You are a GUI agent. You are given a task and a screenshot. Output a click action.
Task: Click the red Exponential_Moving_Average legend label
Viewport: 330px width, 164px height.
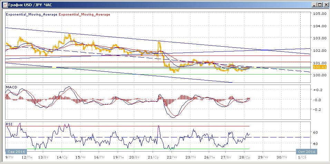[x=84, y=15]
